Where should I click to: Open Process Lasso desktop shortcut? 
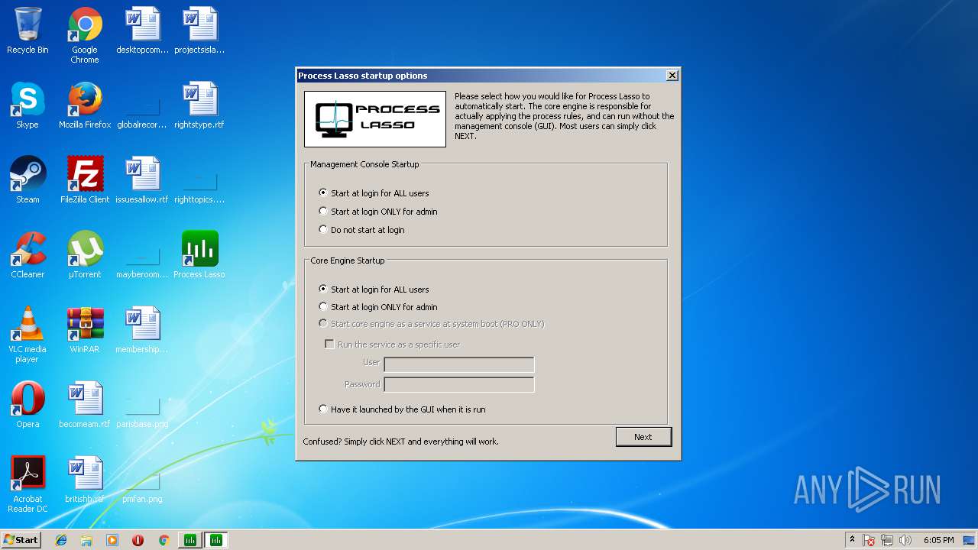click(199, 255)
